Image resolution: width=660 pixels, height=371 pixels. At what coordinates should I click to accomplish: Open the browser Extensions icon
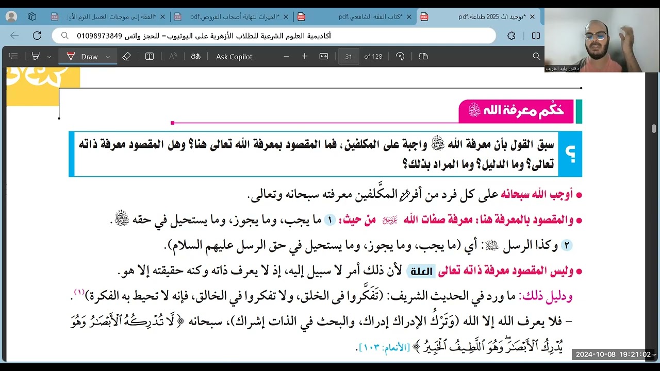pos(511,36)
